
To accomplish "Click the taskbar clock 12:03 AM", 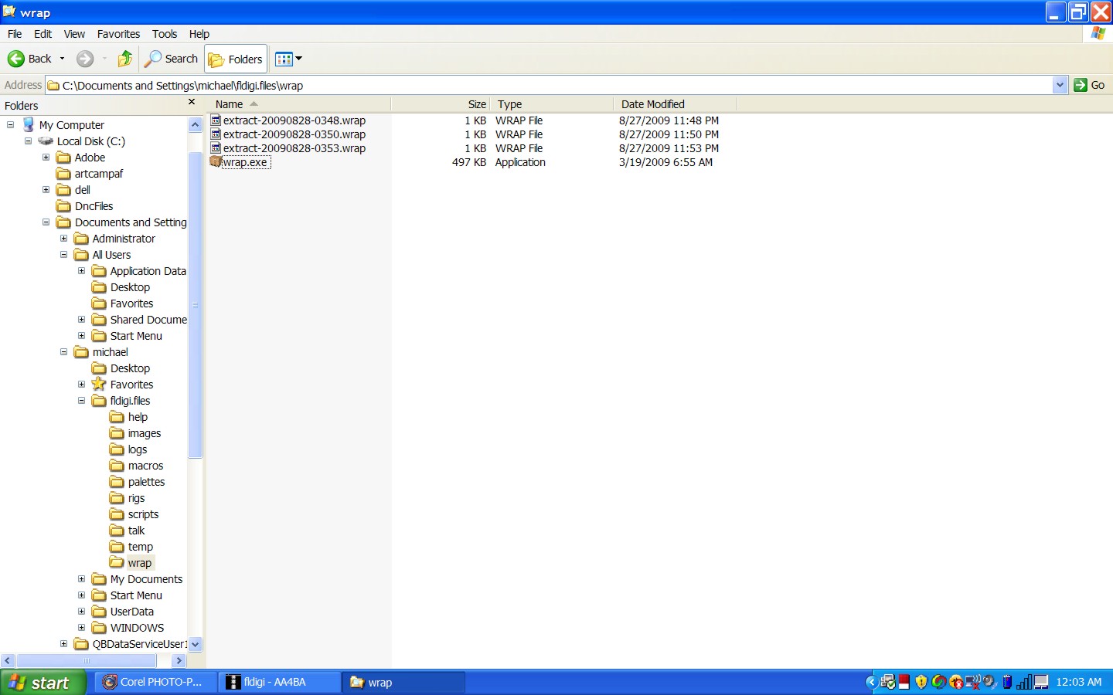I will click(x=1079, y=683).
